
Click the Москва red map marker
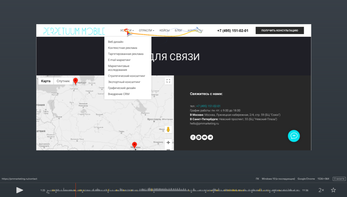coord(134,144)
